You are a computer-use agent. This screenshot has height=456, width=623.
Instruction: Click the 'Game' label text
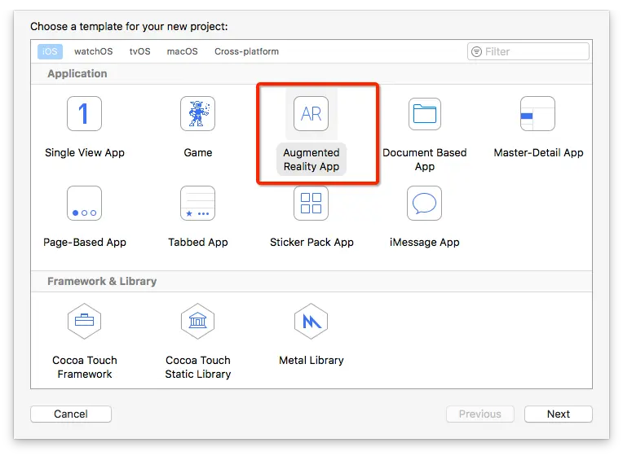198,153
